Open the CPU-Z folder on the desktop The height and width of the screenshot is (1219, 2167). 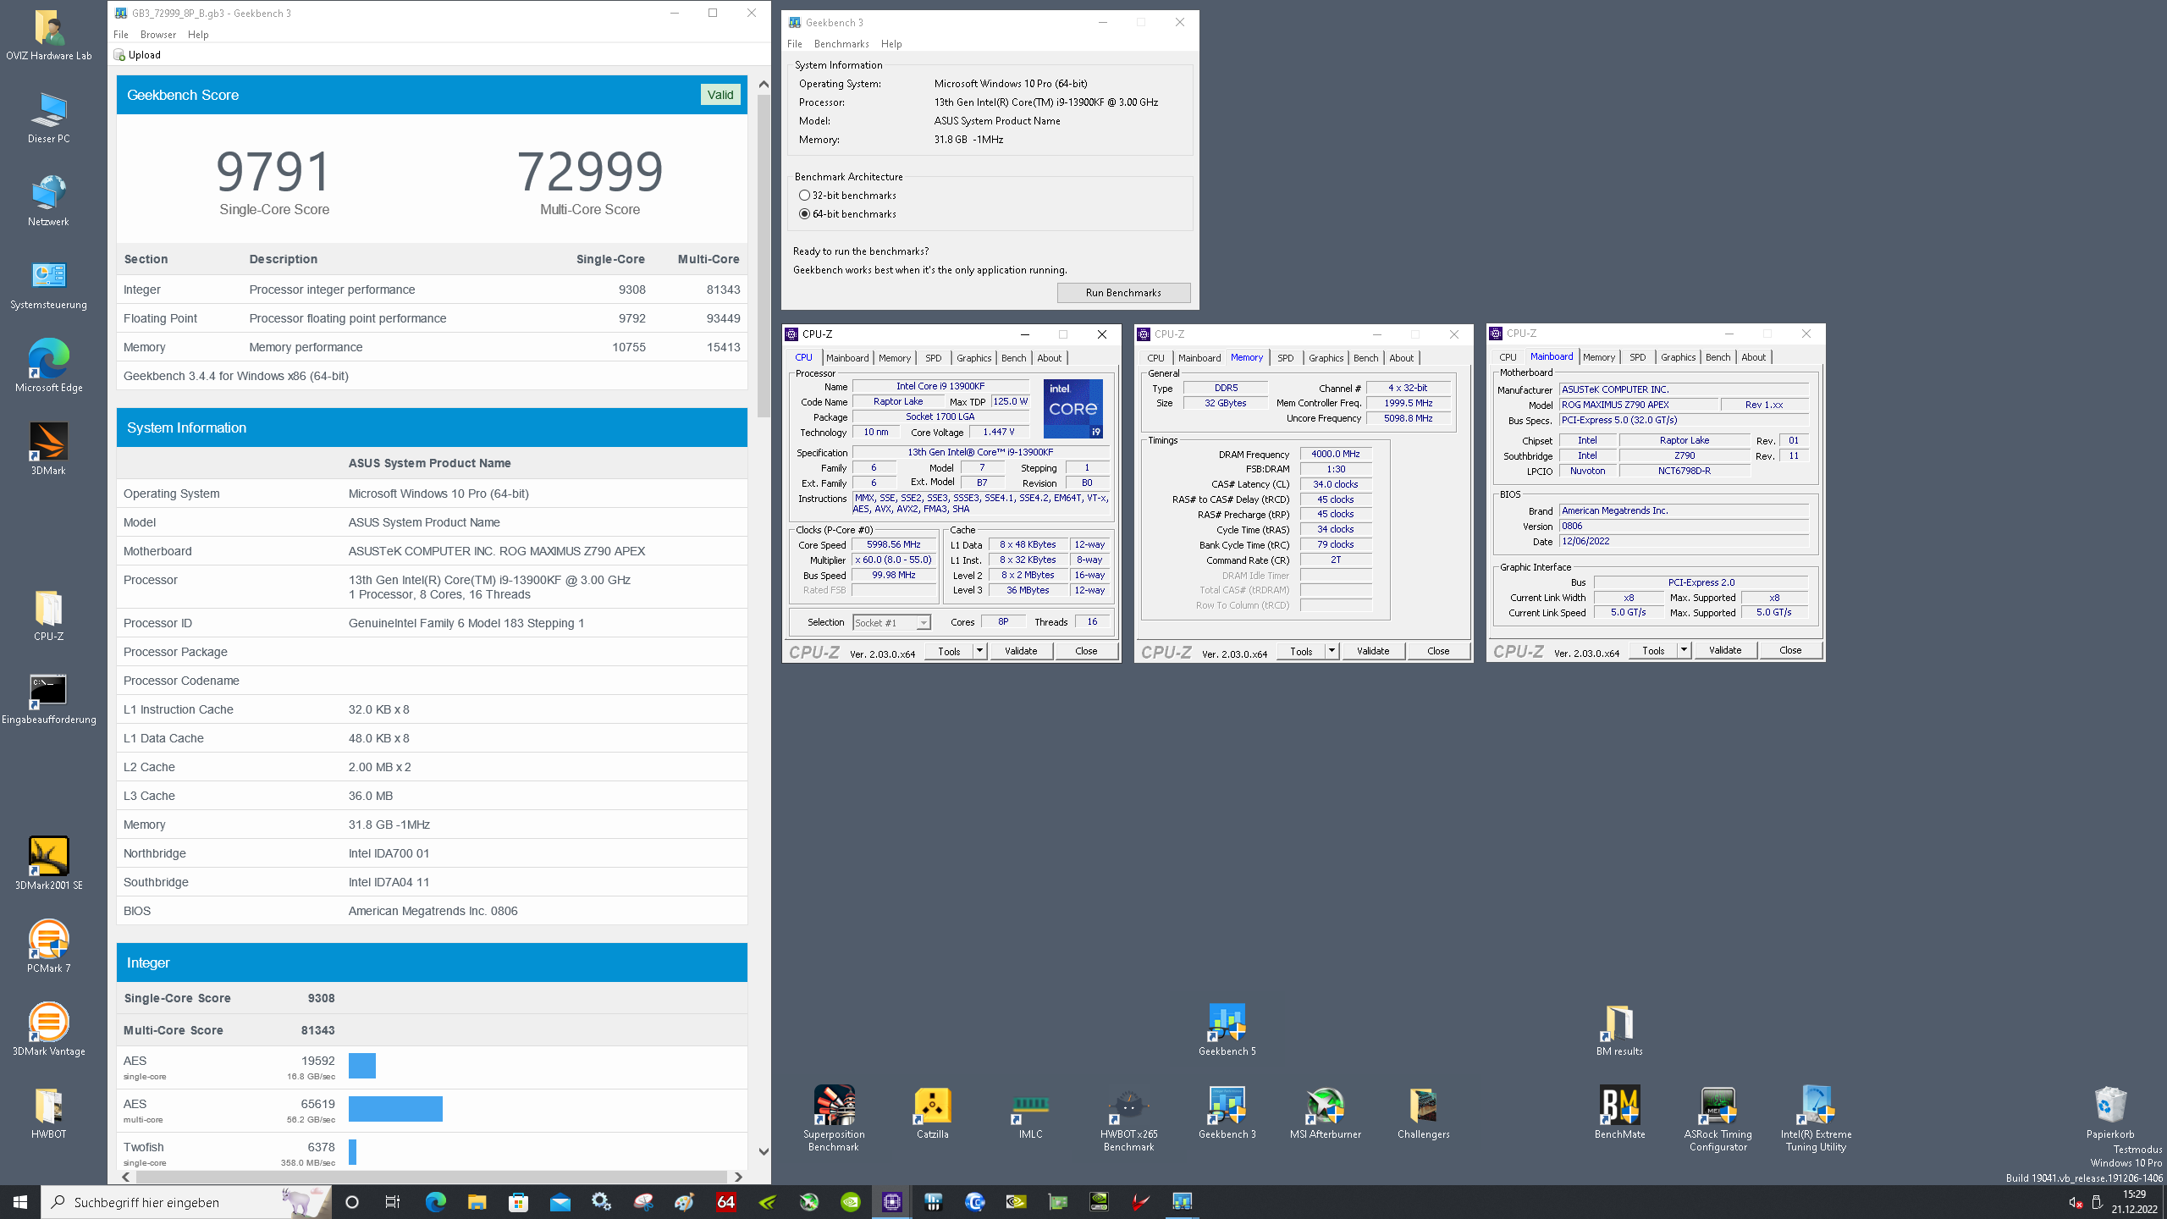click(x=49, y=616)
